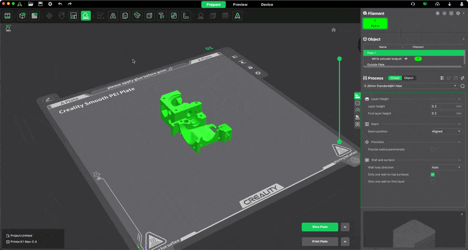Click the add plate toolbar icon
468x250 pixels.
pyautogui.click(x=35, y=16)
